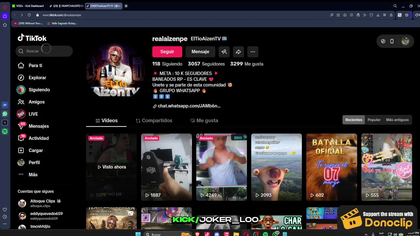Open the account avatar menu top right
This screenshot has width=420, height=236.
[405, 41]
